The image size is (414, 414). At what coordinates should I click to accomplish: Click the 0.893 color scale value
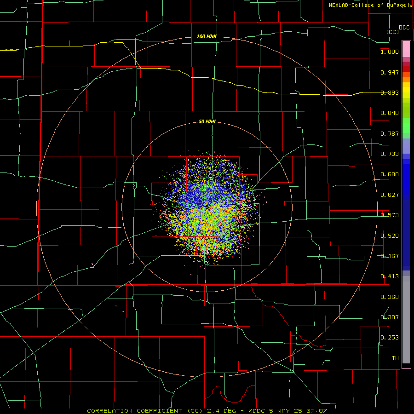coord(390,92)
